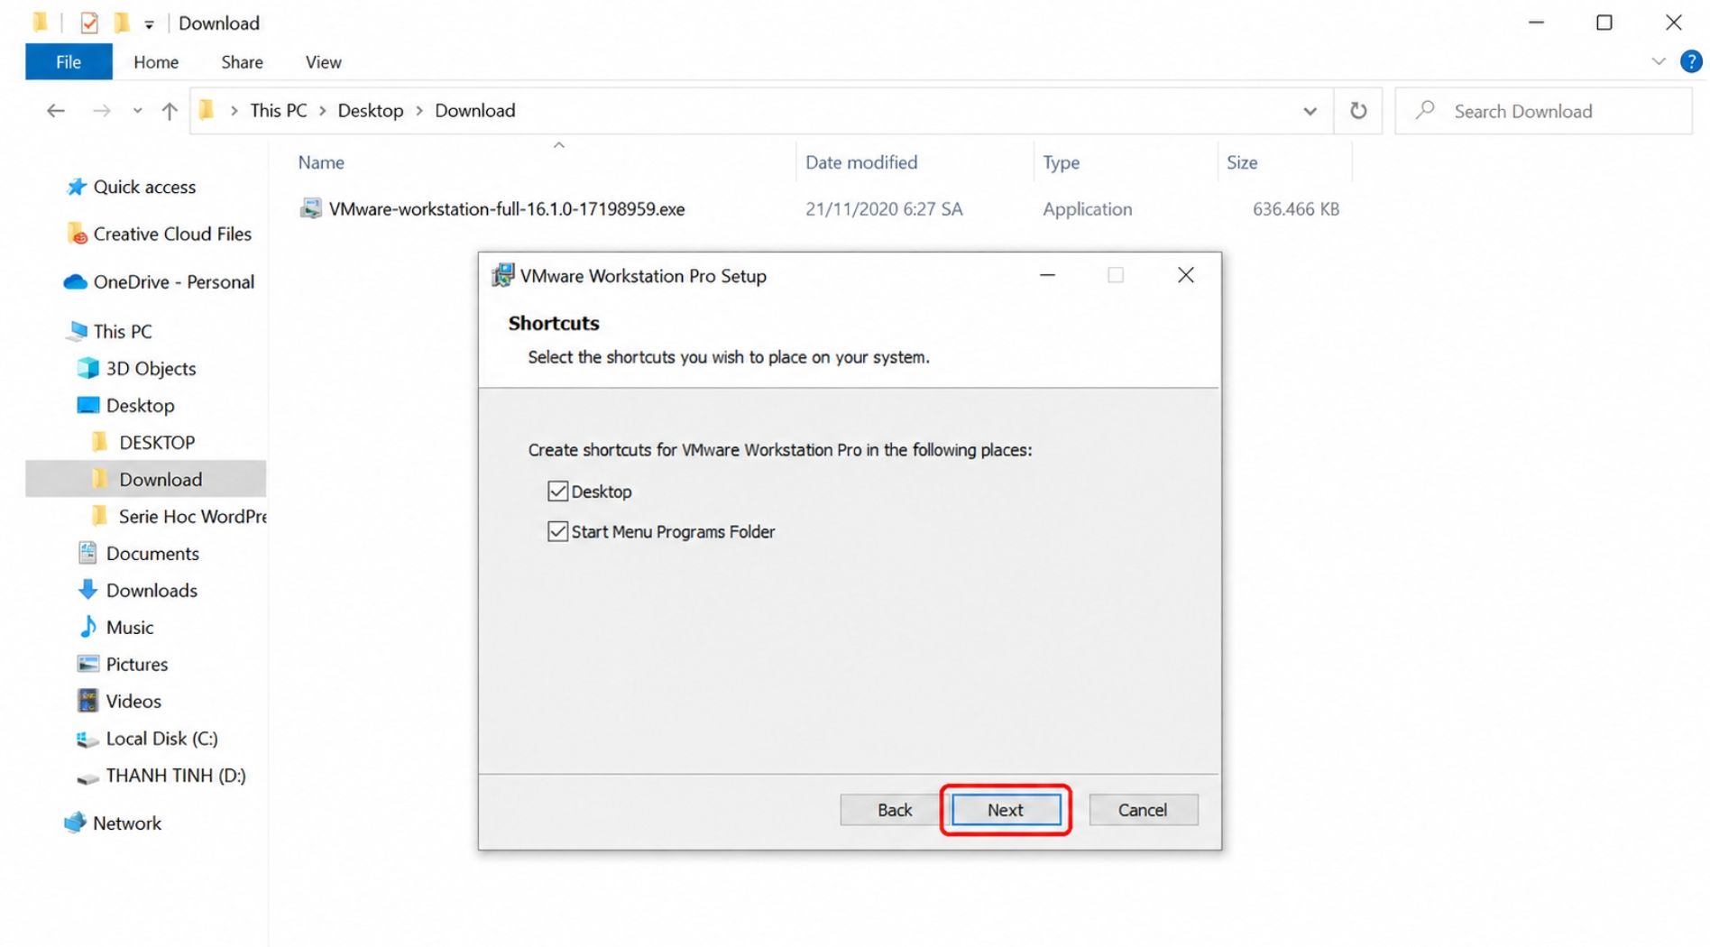Click the VMware Workstation Pro Setup title icon
The image size is (1710, 947).
[502, 276]
